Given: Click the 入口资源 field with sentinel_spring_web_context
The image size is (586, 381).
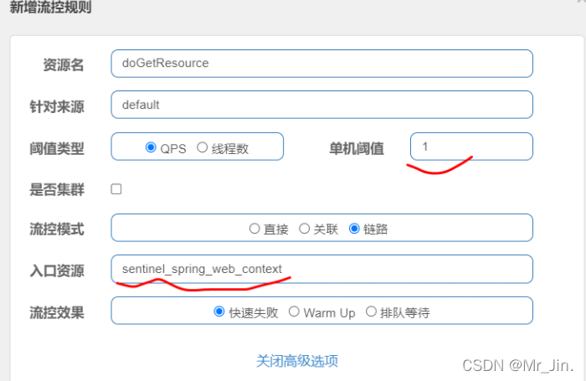Looking at the screenshot, I should pos(321,269).
